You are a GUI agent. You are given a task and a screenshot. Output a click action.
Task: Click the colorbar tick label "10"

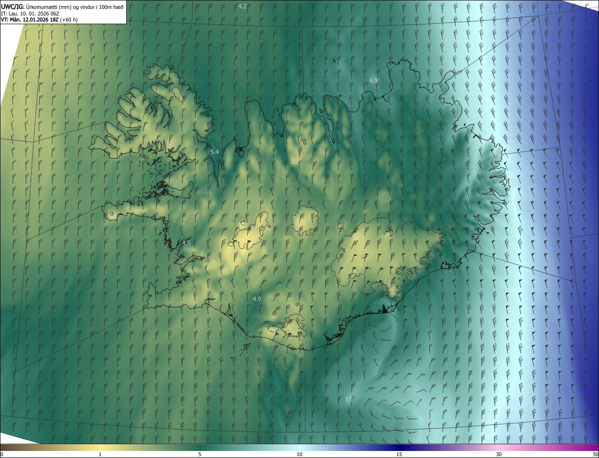tap(299, 455)
